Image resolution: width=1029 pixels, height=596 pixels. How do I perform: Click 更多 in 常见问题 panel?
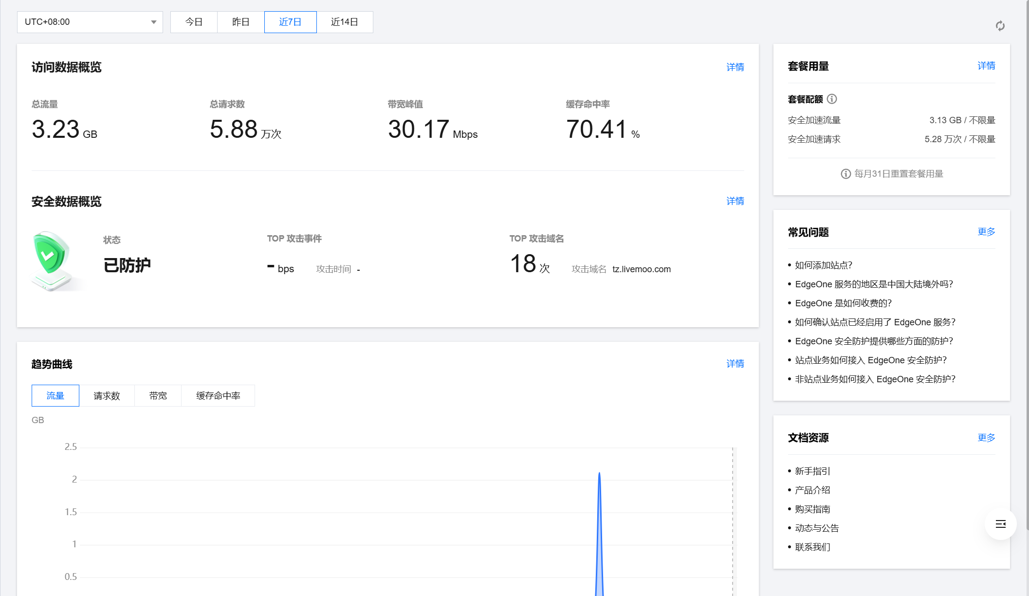[986, 232]
